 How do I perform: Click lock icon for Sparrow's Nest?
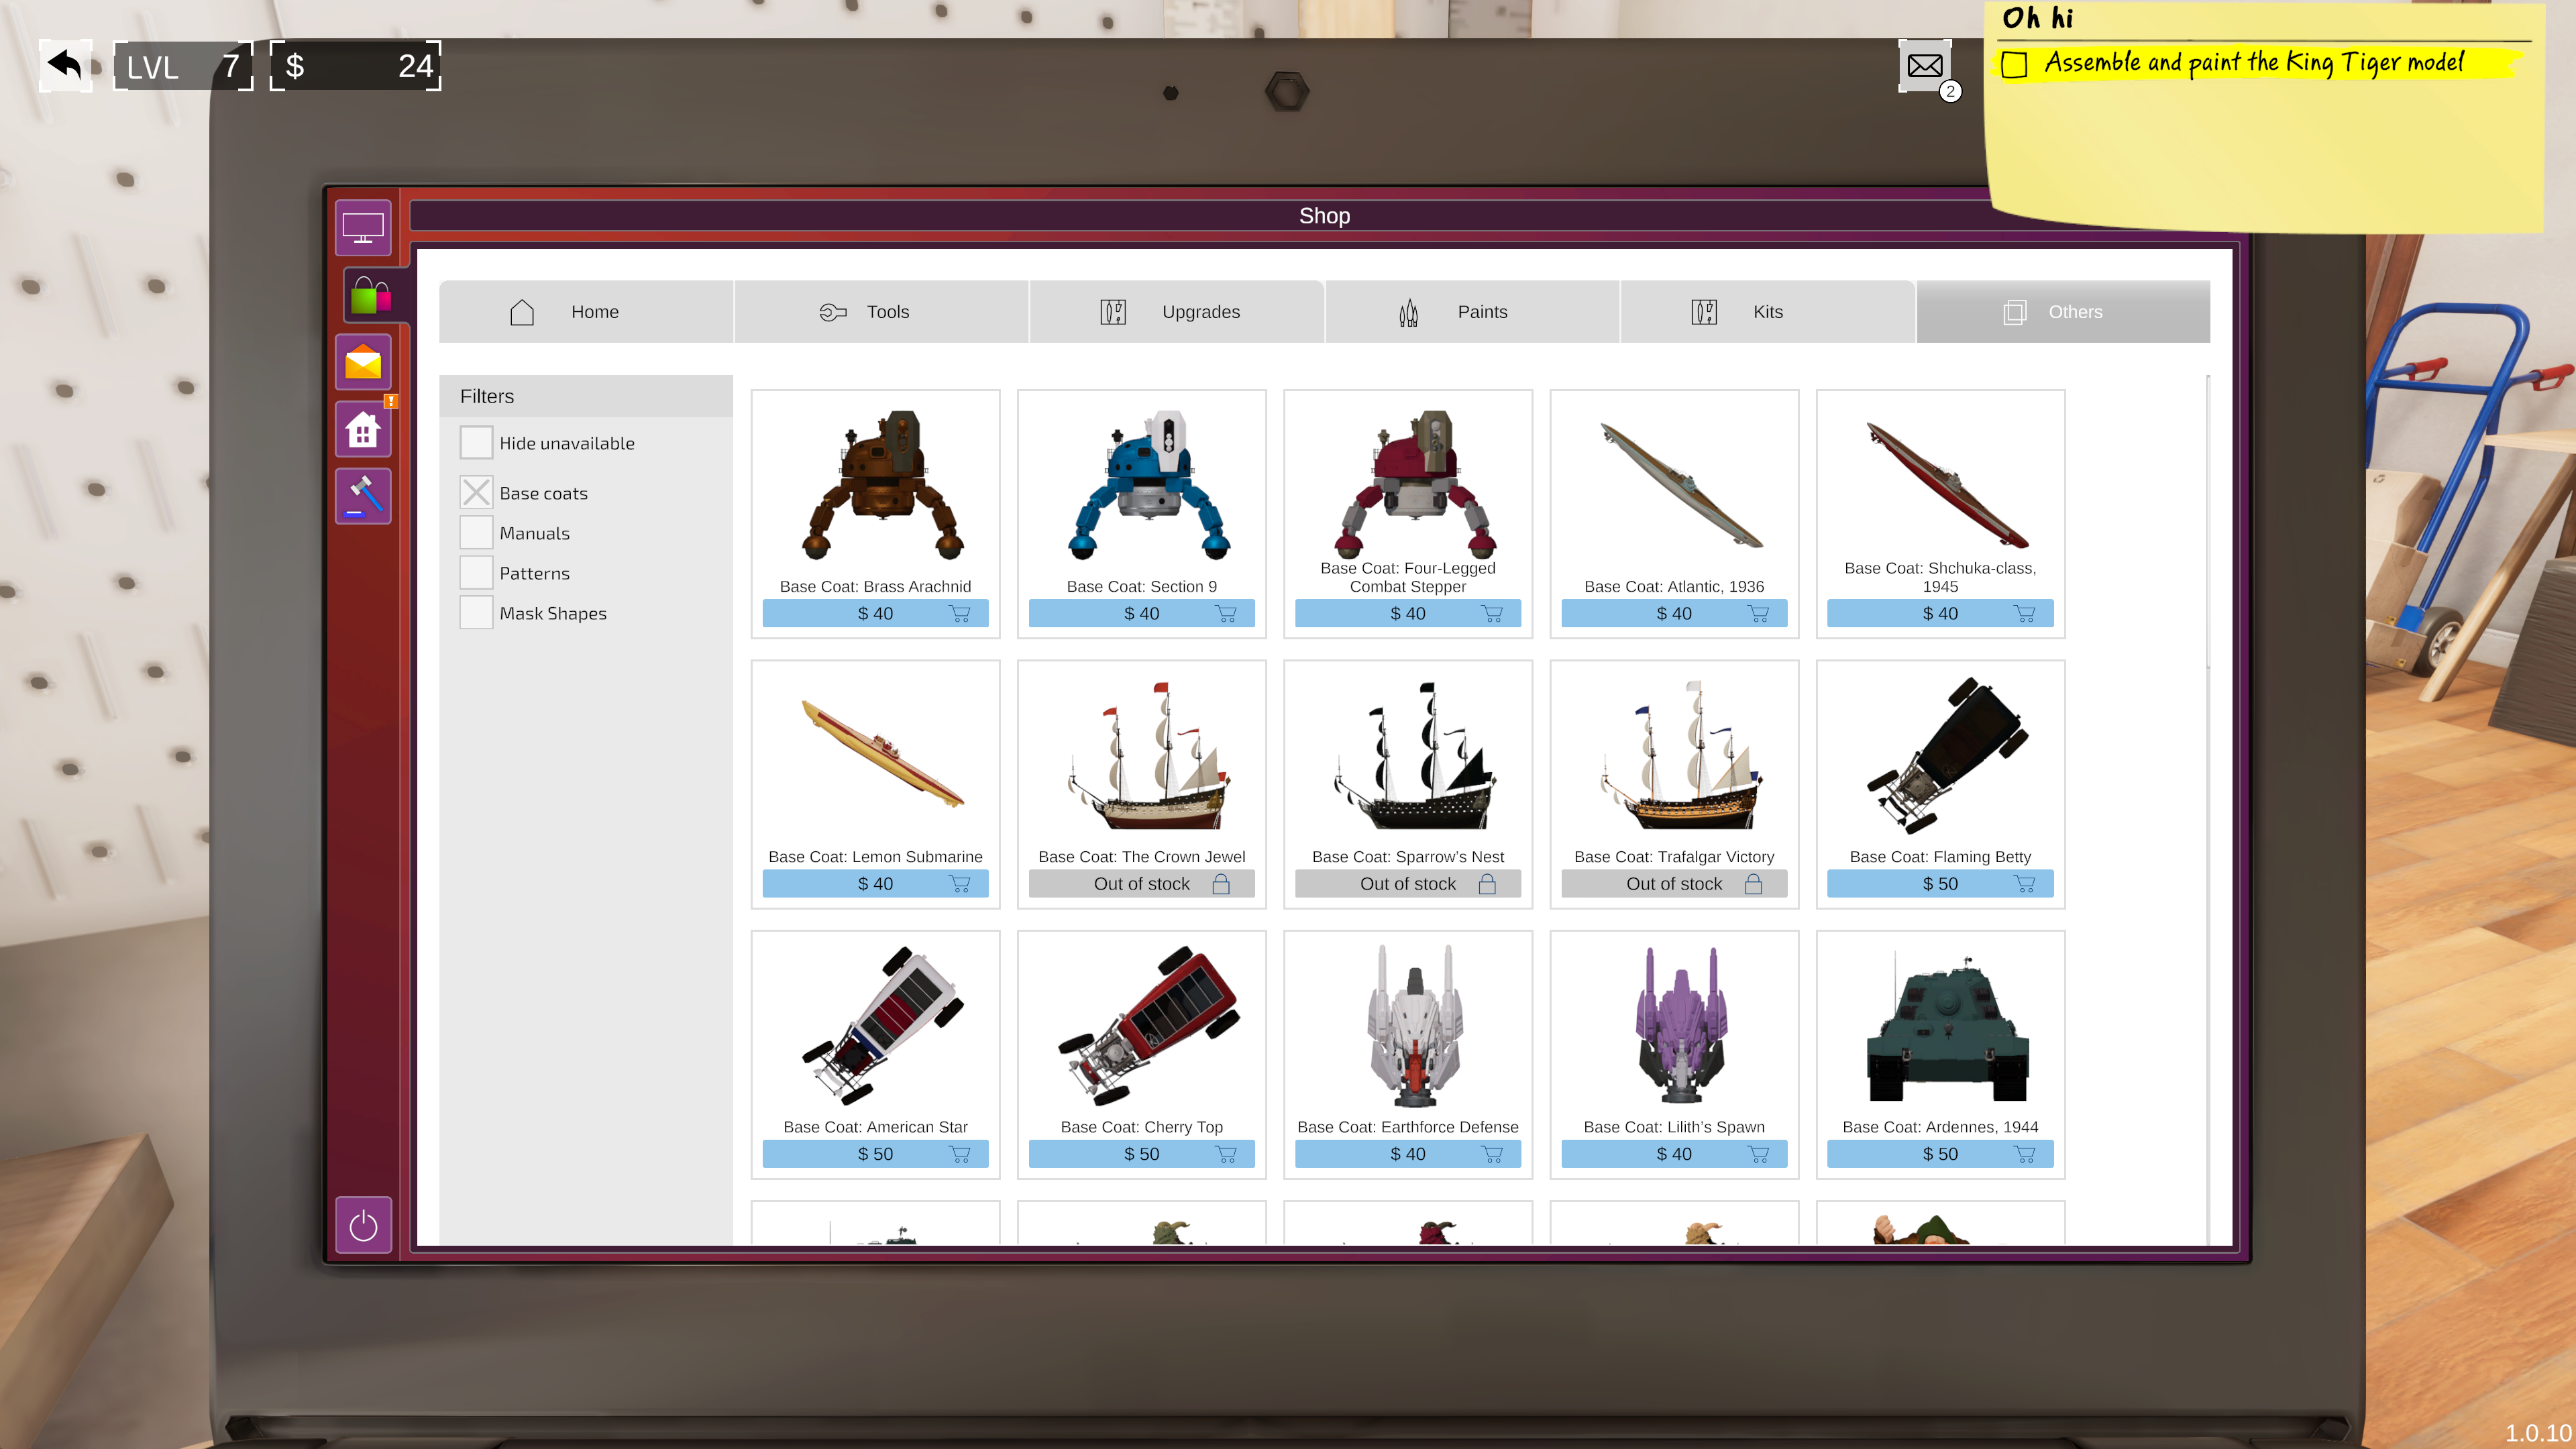click(x=1487, y=884)
